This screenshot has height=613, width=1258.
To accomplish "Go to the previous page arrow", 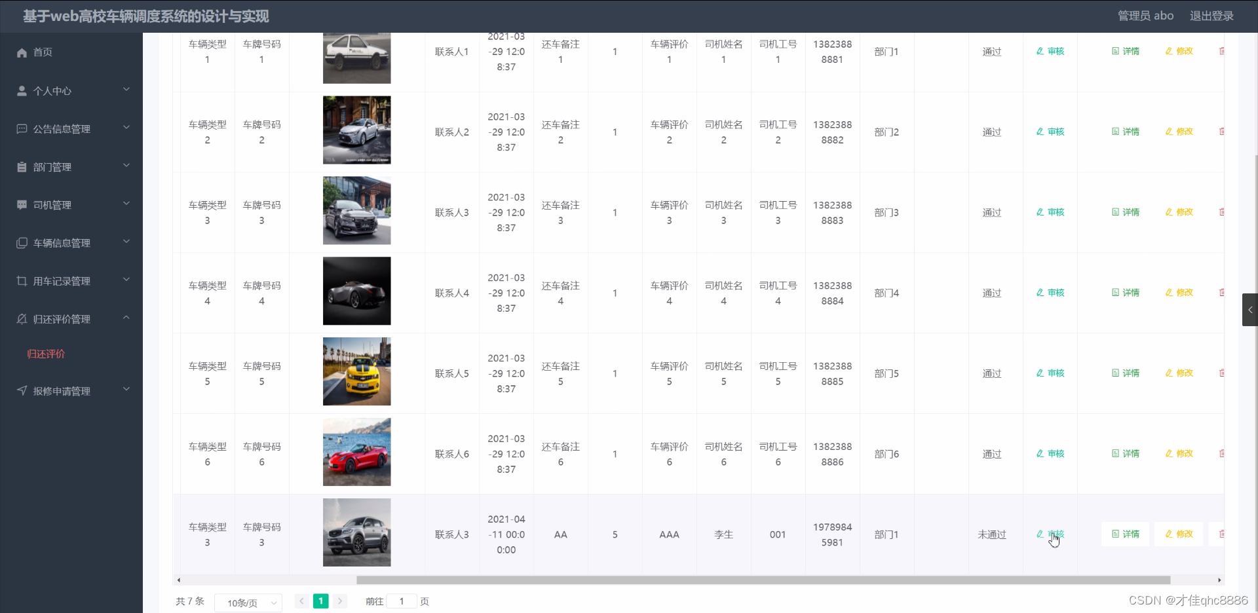I will click(302, 601).
